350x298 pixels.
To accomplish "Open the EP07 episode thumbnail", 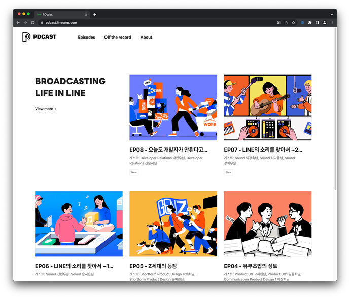I will 268,107.
